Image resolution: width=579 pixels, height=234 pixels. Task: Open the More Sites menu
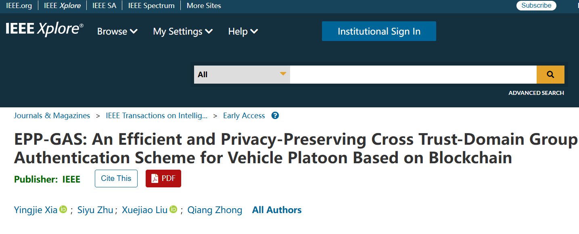(204, 6)
